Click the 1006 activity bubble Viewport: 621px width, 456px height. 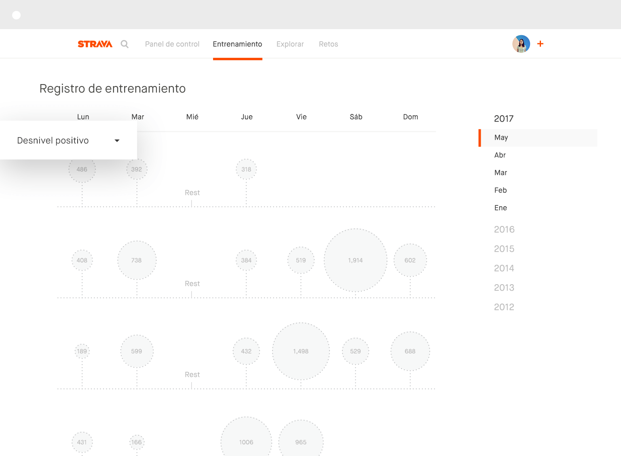[246, 441]
